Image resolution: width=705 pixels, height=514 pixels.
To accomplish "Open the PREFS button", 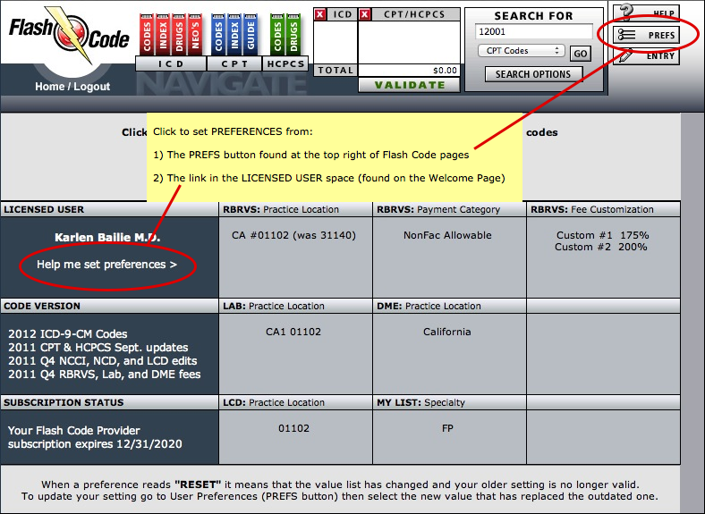I will (x=646, y=35).
